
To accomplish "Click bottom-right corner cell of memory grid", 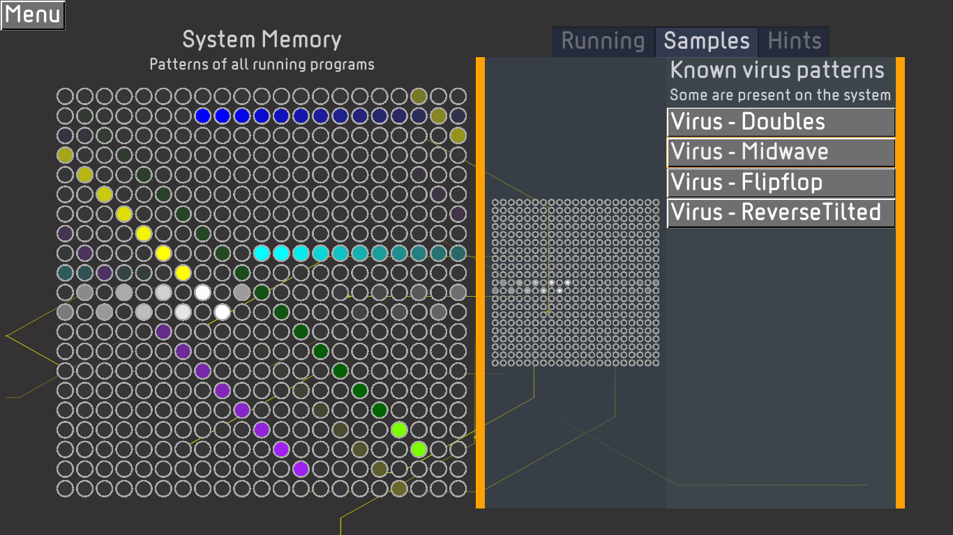I will [458, 488].
